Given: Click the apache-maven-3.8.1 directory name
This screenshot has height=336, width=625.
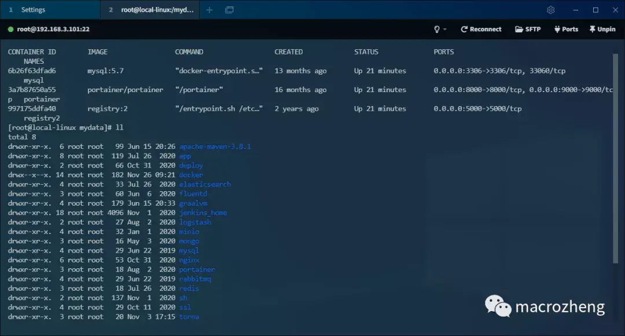Looking at the screenshot, I should pos(215,147).
